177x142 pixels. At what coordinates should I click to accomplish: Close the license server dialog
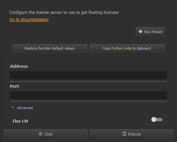[45, 134]
